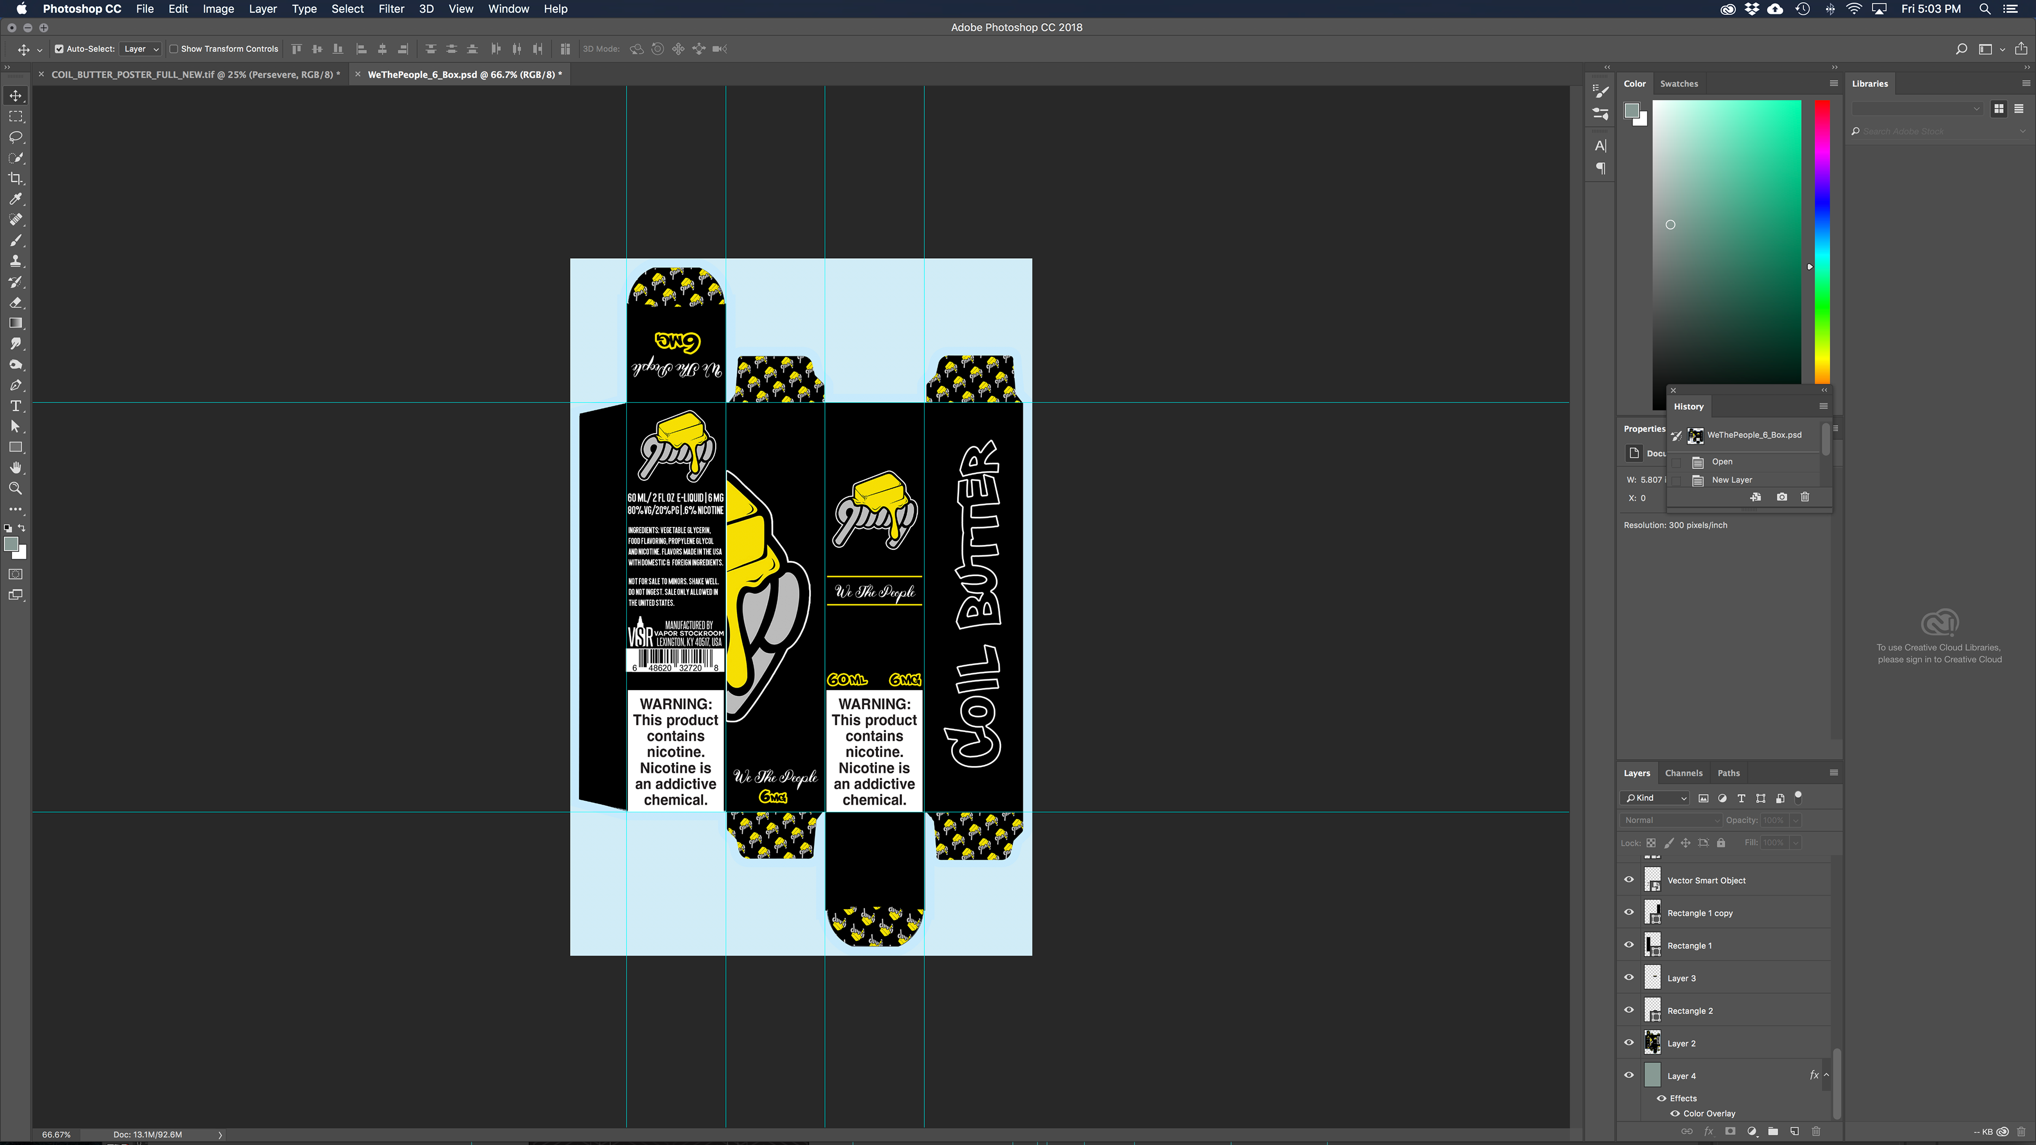This screenshot has height=1145, width=2036.
Task: Open the Window menu
Action: coord(508,8)
